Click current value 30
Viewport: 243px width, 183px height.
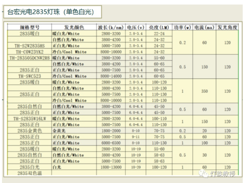pos(205,155)
